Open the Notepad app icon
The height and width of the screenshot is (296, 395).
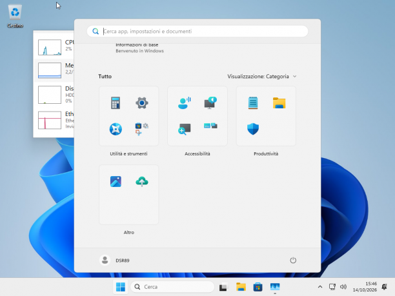[253, 103]
